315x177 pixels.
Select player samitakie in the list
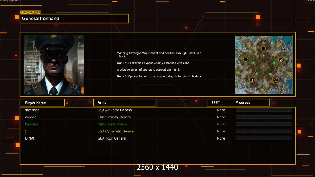pos(32,110)
